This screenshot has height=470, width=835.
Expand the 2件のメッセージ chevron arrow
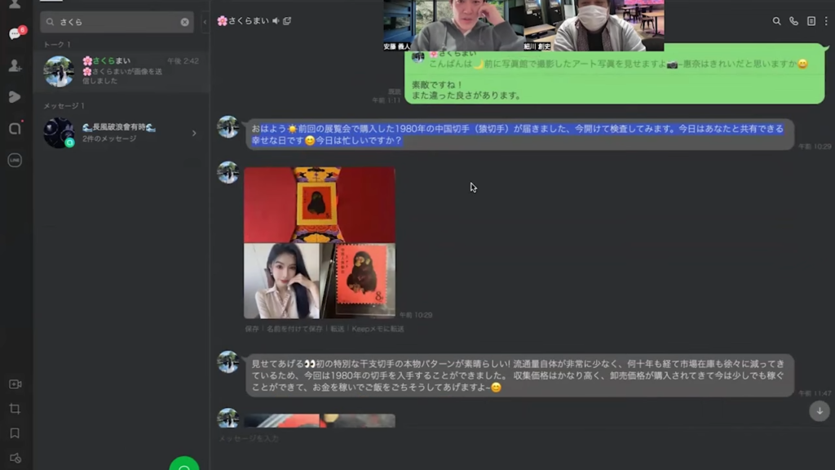[194, 133]
